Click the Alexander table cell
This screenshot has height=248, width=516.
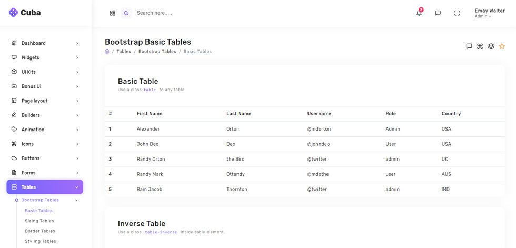click(148, 129)
